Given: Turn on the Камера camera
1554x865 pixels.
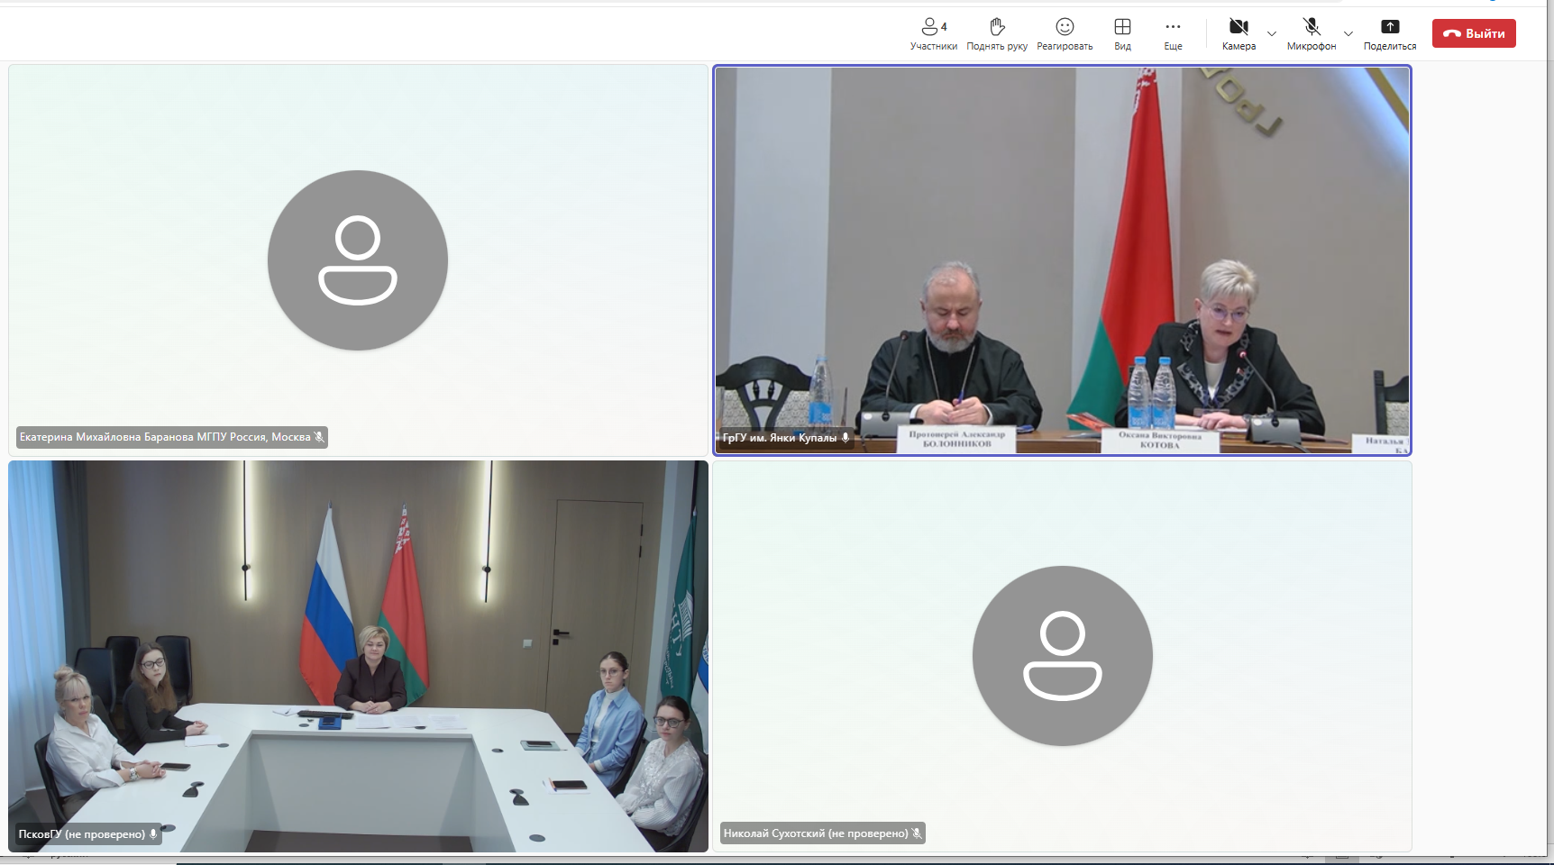Looking at the screenshot, I should pos(1239,34).
